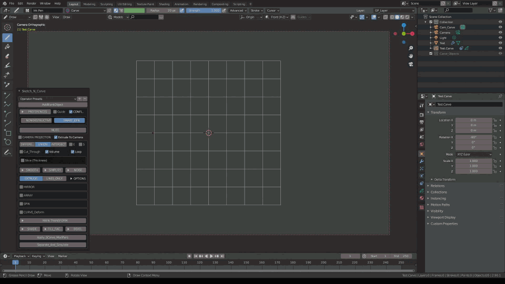Open the Operator Presets dropdown
The width and height of the screenshot is (505, 284).
coord(47,99)
